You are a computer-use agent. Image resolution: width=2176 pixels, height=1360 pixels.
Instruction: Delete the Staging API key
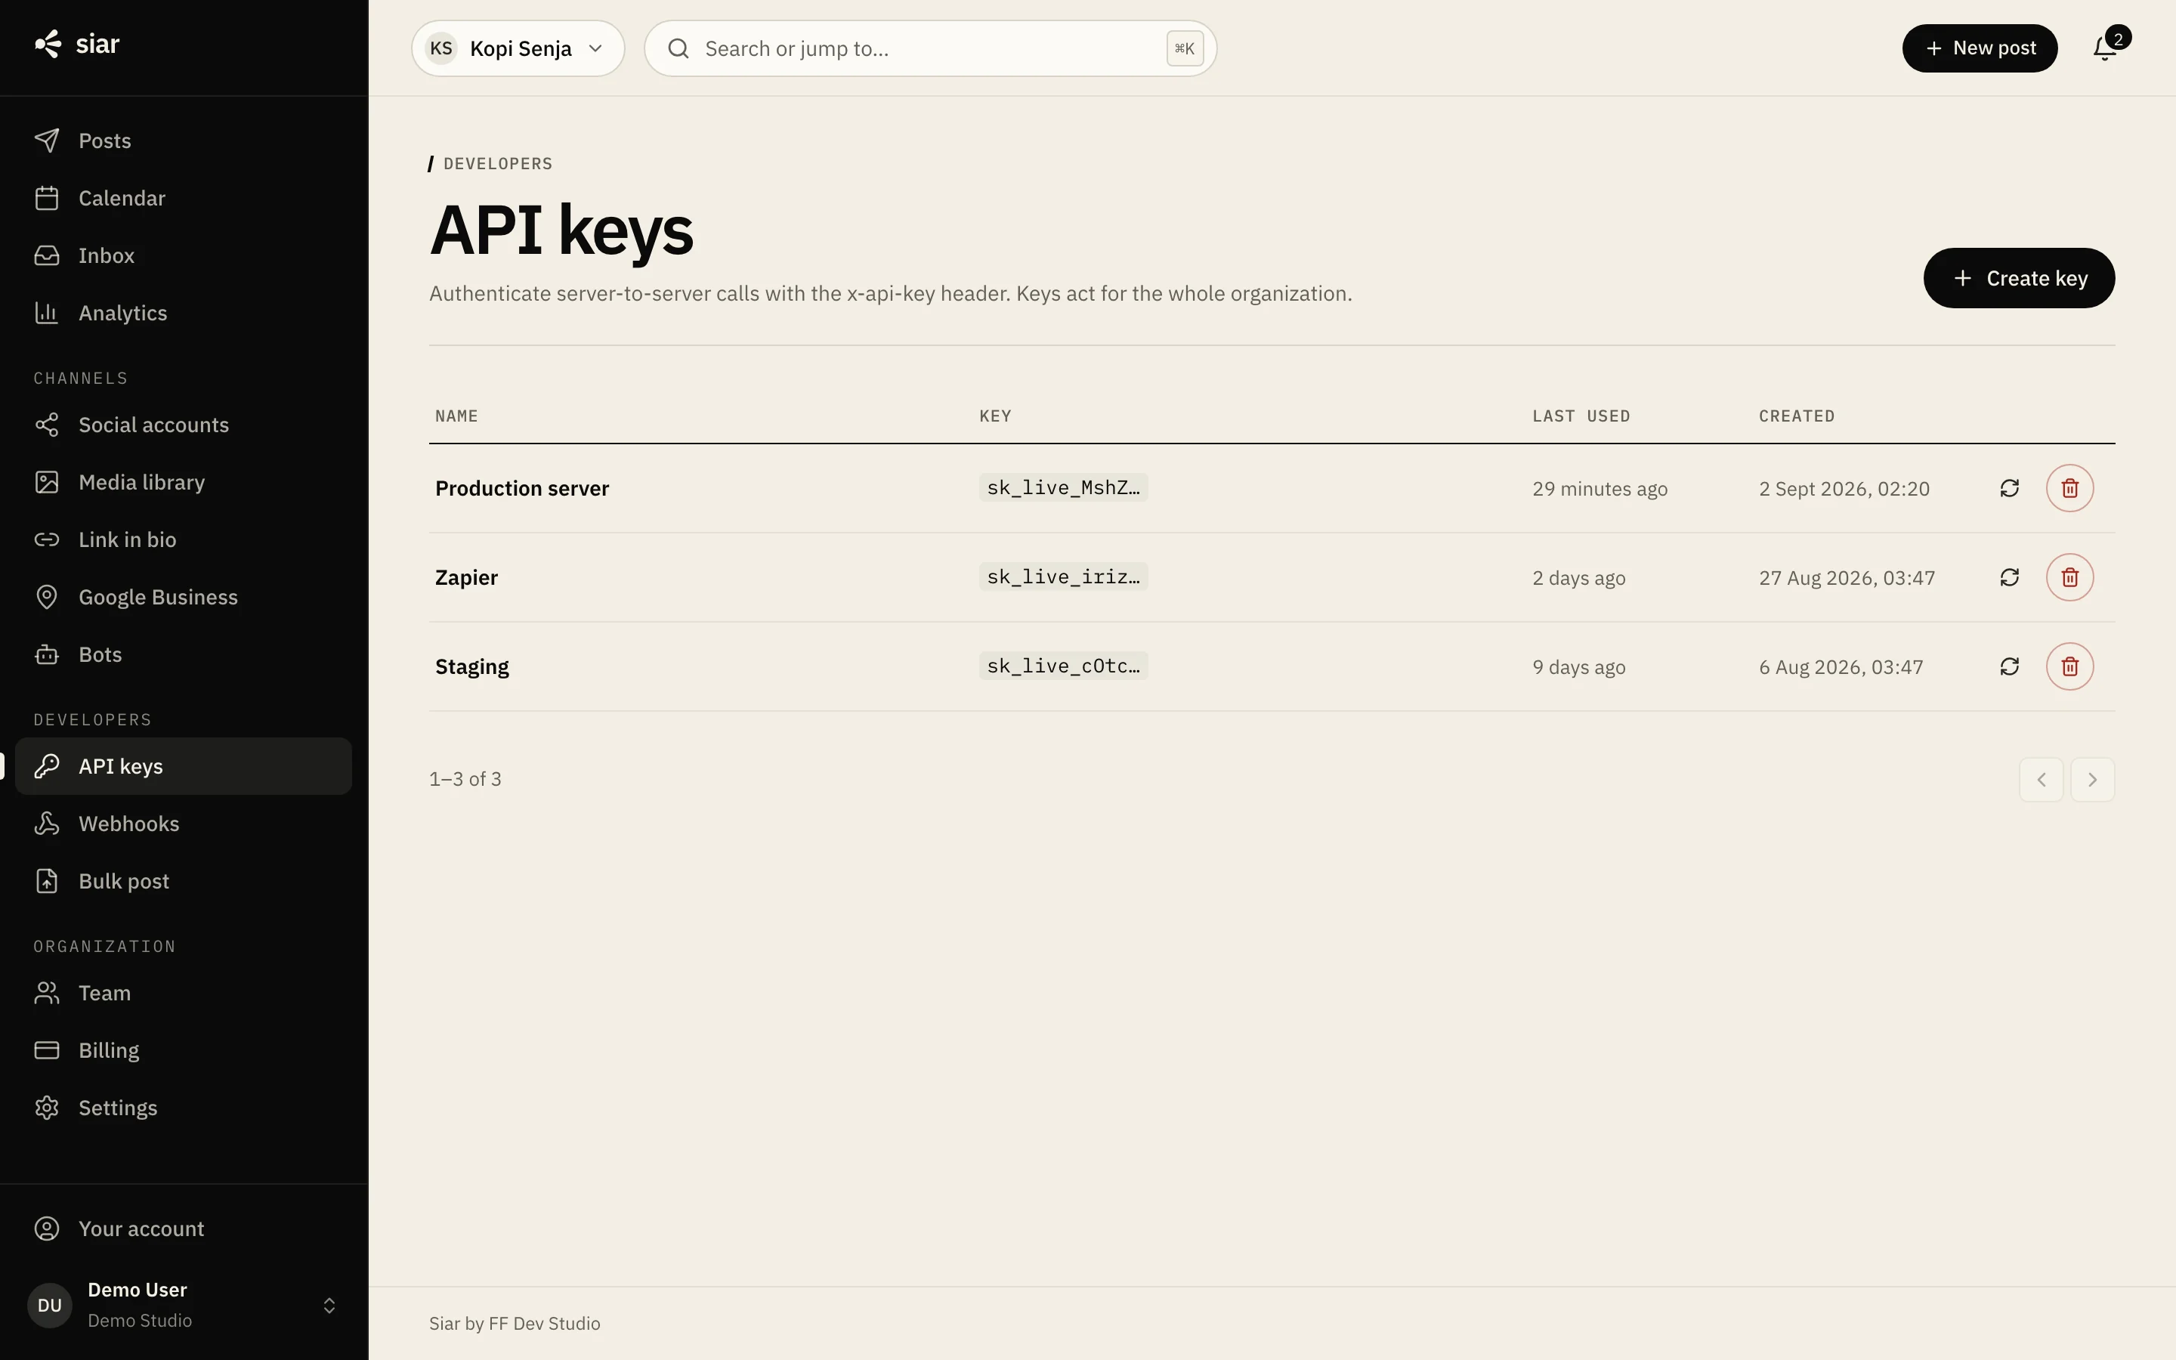(x=2070, y=666)
